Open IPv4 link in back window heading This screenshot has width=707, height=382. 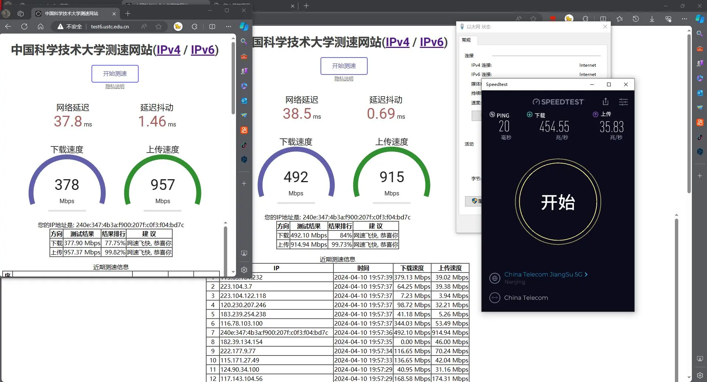398,42
